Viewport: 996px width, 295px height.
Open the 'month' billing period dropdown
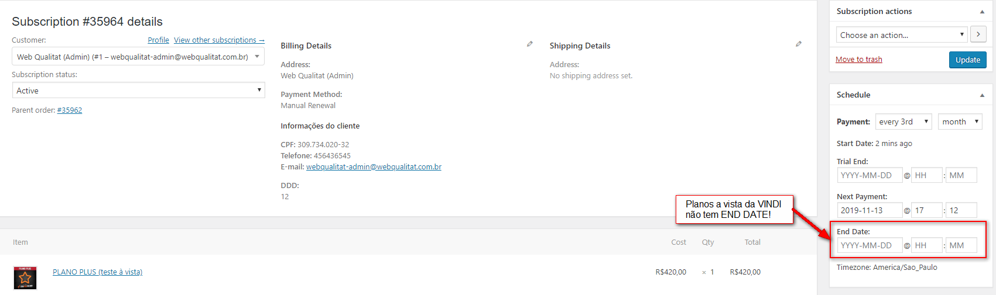960,122
